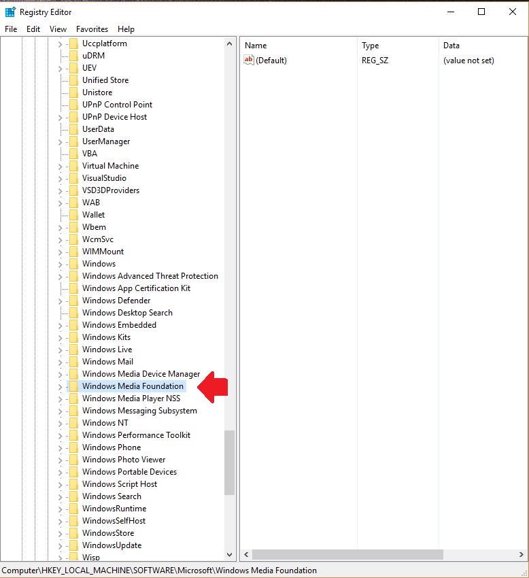Open the Help menu

pos(126,29)
